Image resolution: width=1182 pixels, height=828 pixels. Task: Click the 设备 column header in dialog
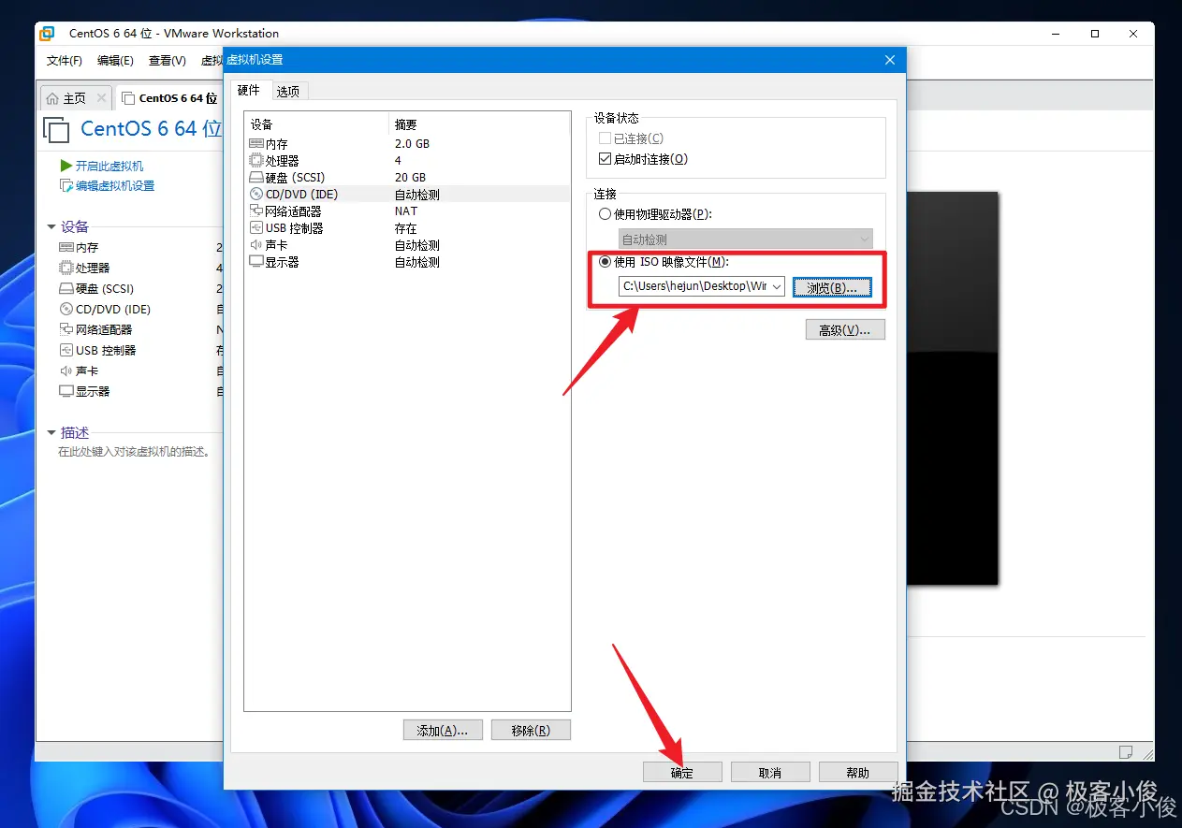pos(316,124)
